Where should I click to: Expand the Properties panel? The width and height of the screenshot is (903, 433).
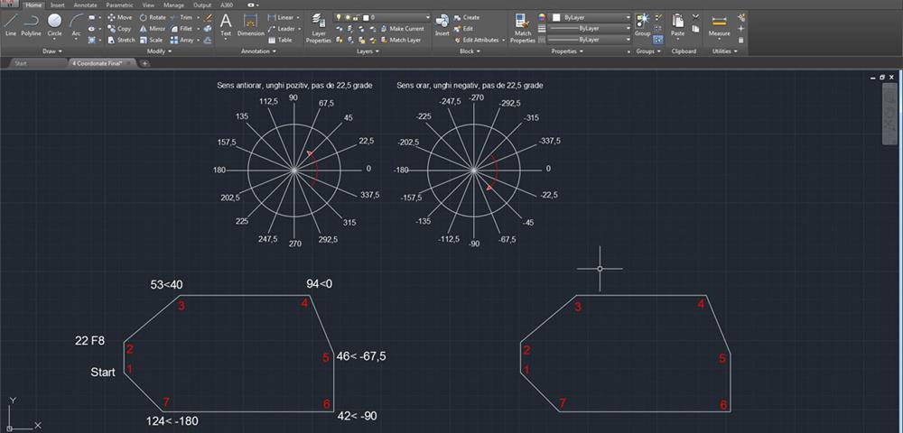coord(567,51)
